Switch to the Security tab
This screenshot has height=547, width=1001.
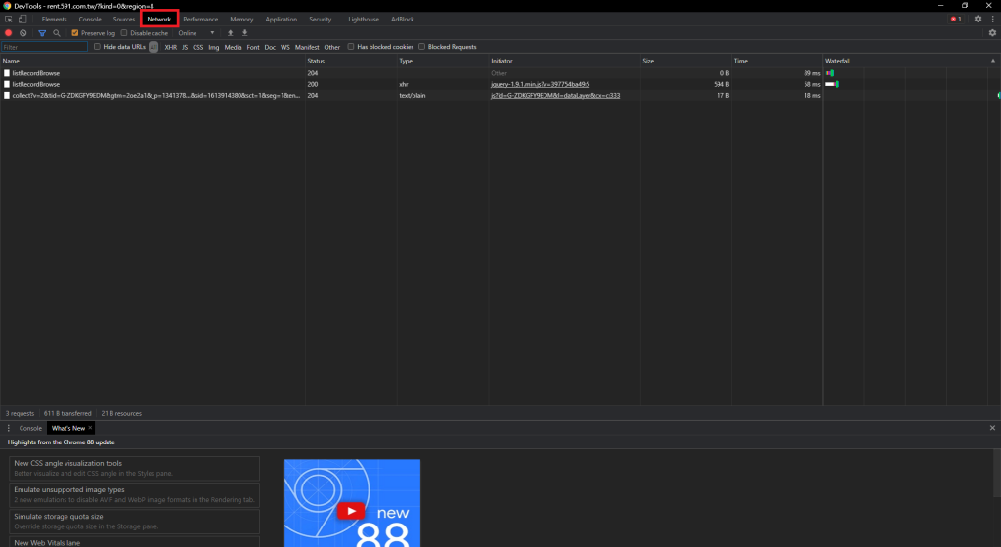(x=320, y=20)
